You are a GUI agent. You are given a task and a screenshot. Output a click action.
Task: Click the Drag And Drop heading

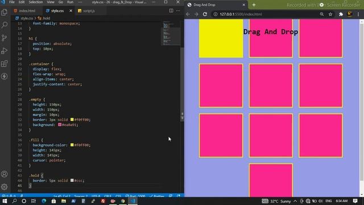pos(271,32)
